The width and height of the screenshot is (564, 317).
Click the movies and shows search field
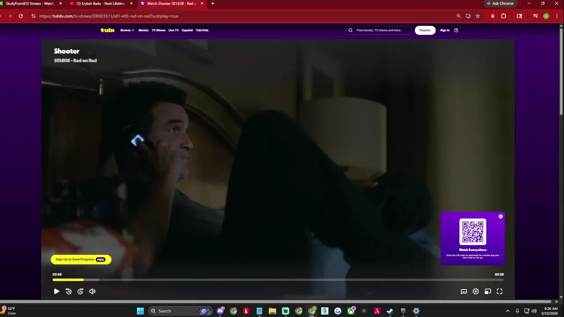pyautogui.click(x=378, y=30)
